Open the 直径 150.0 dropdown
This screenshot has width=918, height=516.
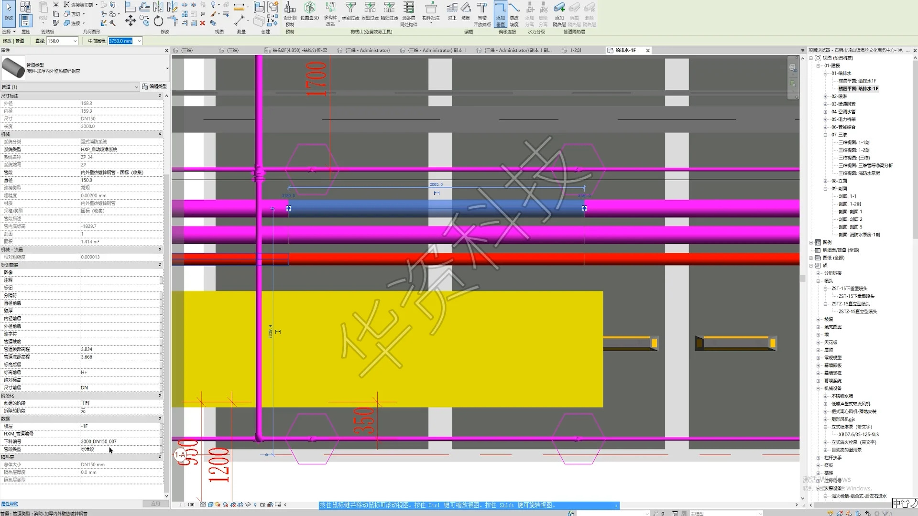click(x=75, y=41)
